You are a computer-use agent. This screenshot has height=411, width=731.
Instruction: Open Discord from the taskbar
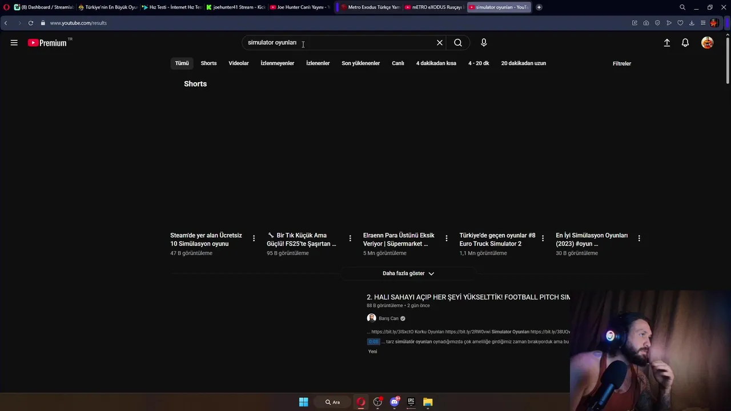(x=395, y=402)
